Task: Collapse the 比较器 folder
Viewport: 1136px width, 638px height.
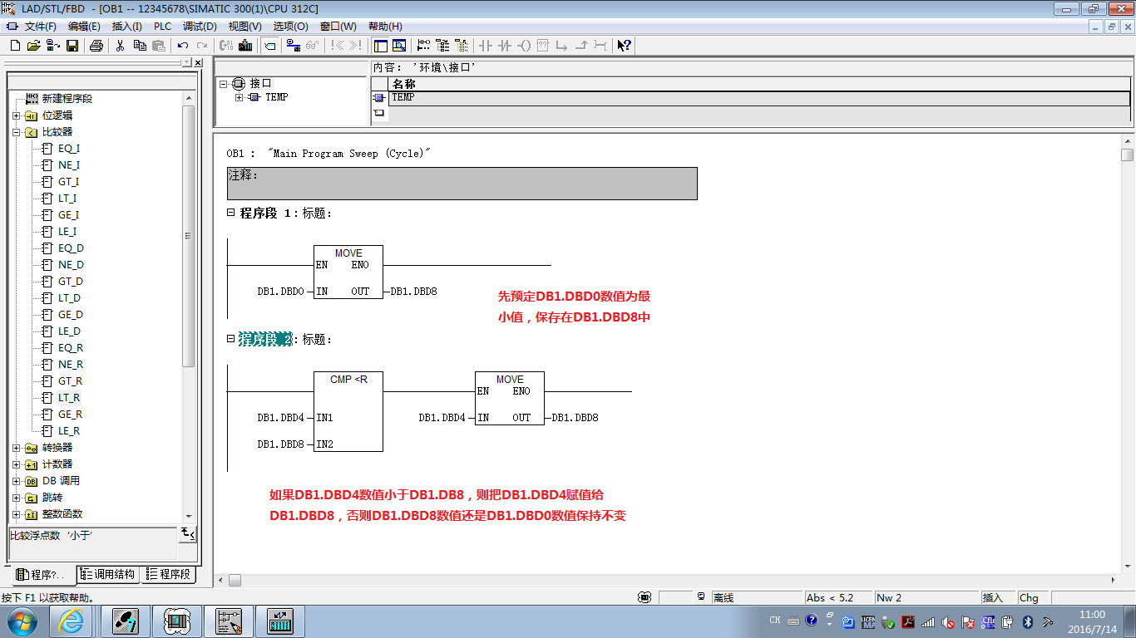Action: click(x=16, y=132)
